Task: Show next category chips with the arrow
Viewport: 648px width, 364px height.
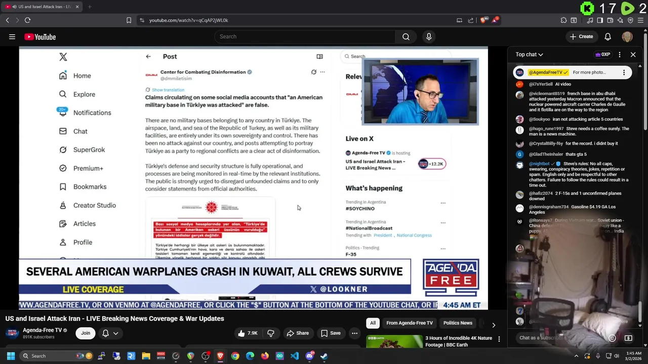Action: [x=494, y=325]
